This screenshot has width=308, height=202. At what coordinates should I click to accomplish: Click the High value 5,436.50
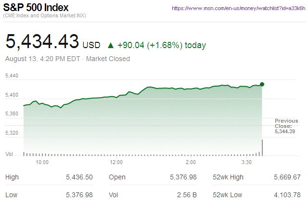click(x=79, y=177)
